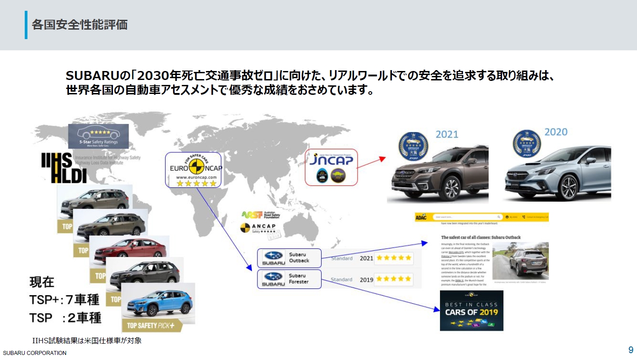Click the Euro NCAP logo
Image resolution: width=637 pixels, height=359 pixels.
click(x=193, y=168)
